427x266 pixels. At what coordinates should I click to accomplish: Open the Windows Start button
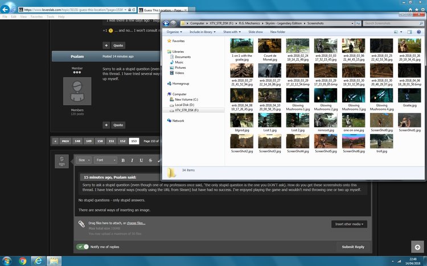point(6,261)
